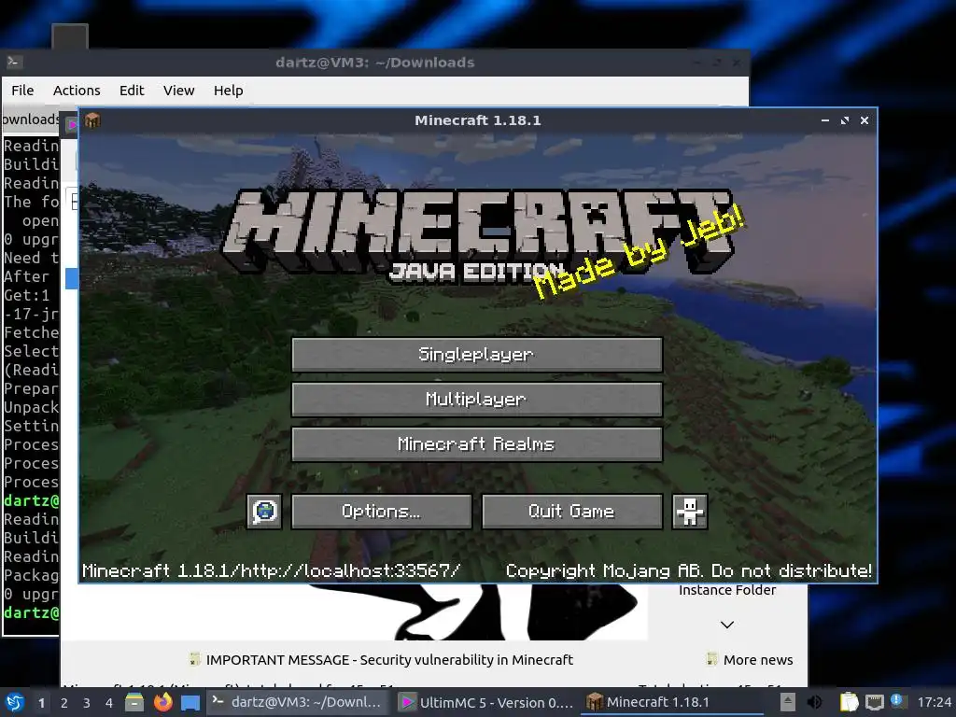Viewport: 956px width, 717px height.
Task: Open Minecraft Options
Action: [x=381, y=511]
